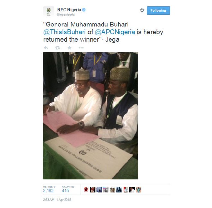212x208 pixels.
Task: Open the black-and-white retweeter avatar
Action: pos(132,190)
